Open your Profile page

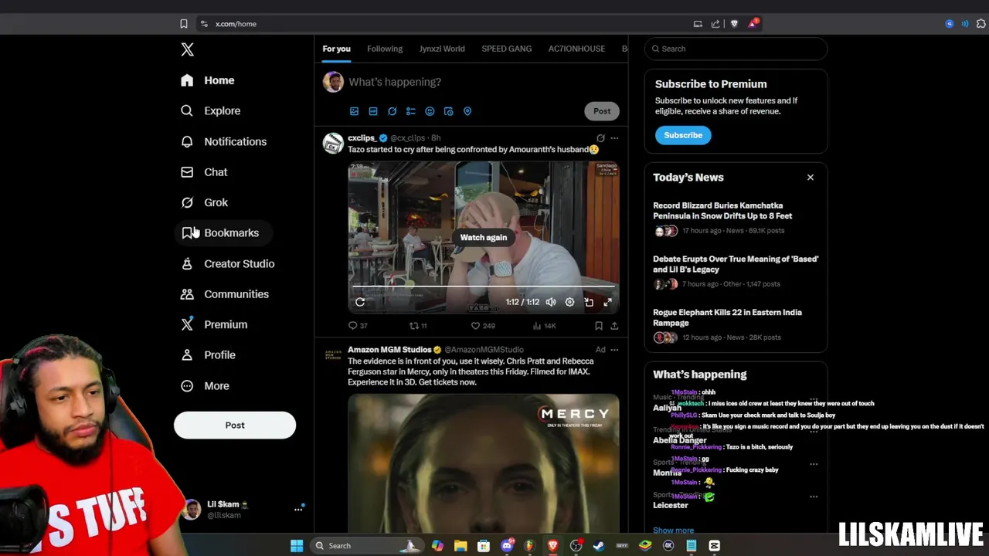[209, 355]
